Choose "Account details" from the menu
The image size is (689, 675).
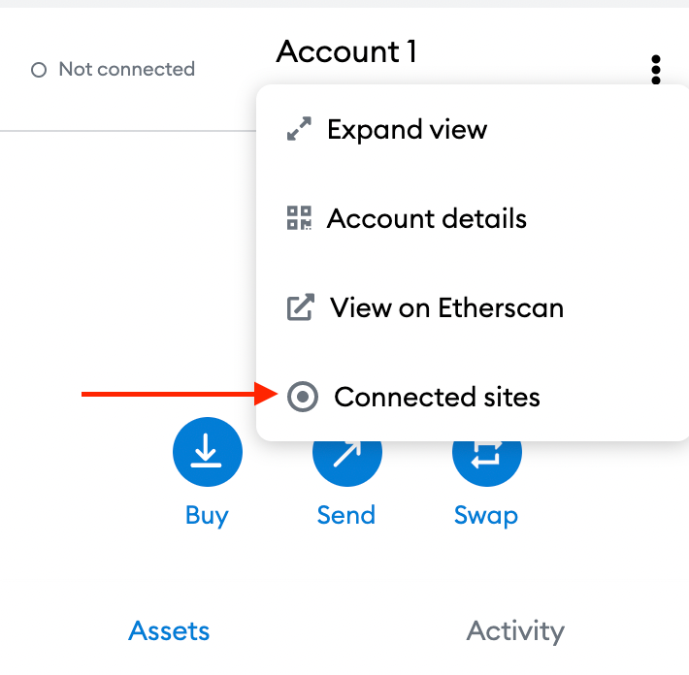(x=427, y=218)
